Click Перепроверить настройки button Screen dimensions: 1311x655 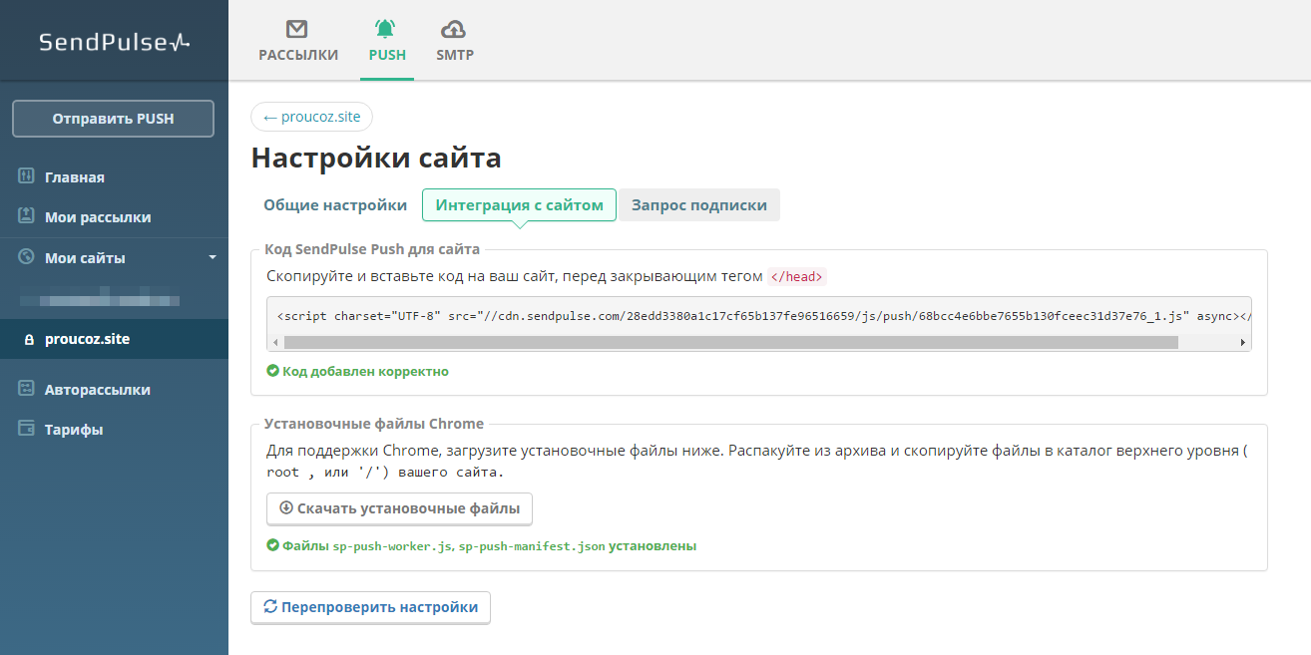(x=370, y=607)
